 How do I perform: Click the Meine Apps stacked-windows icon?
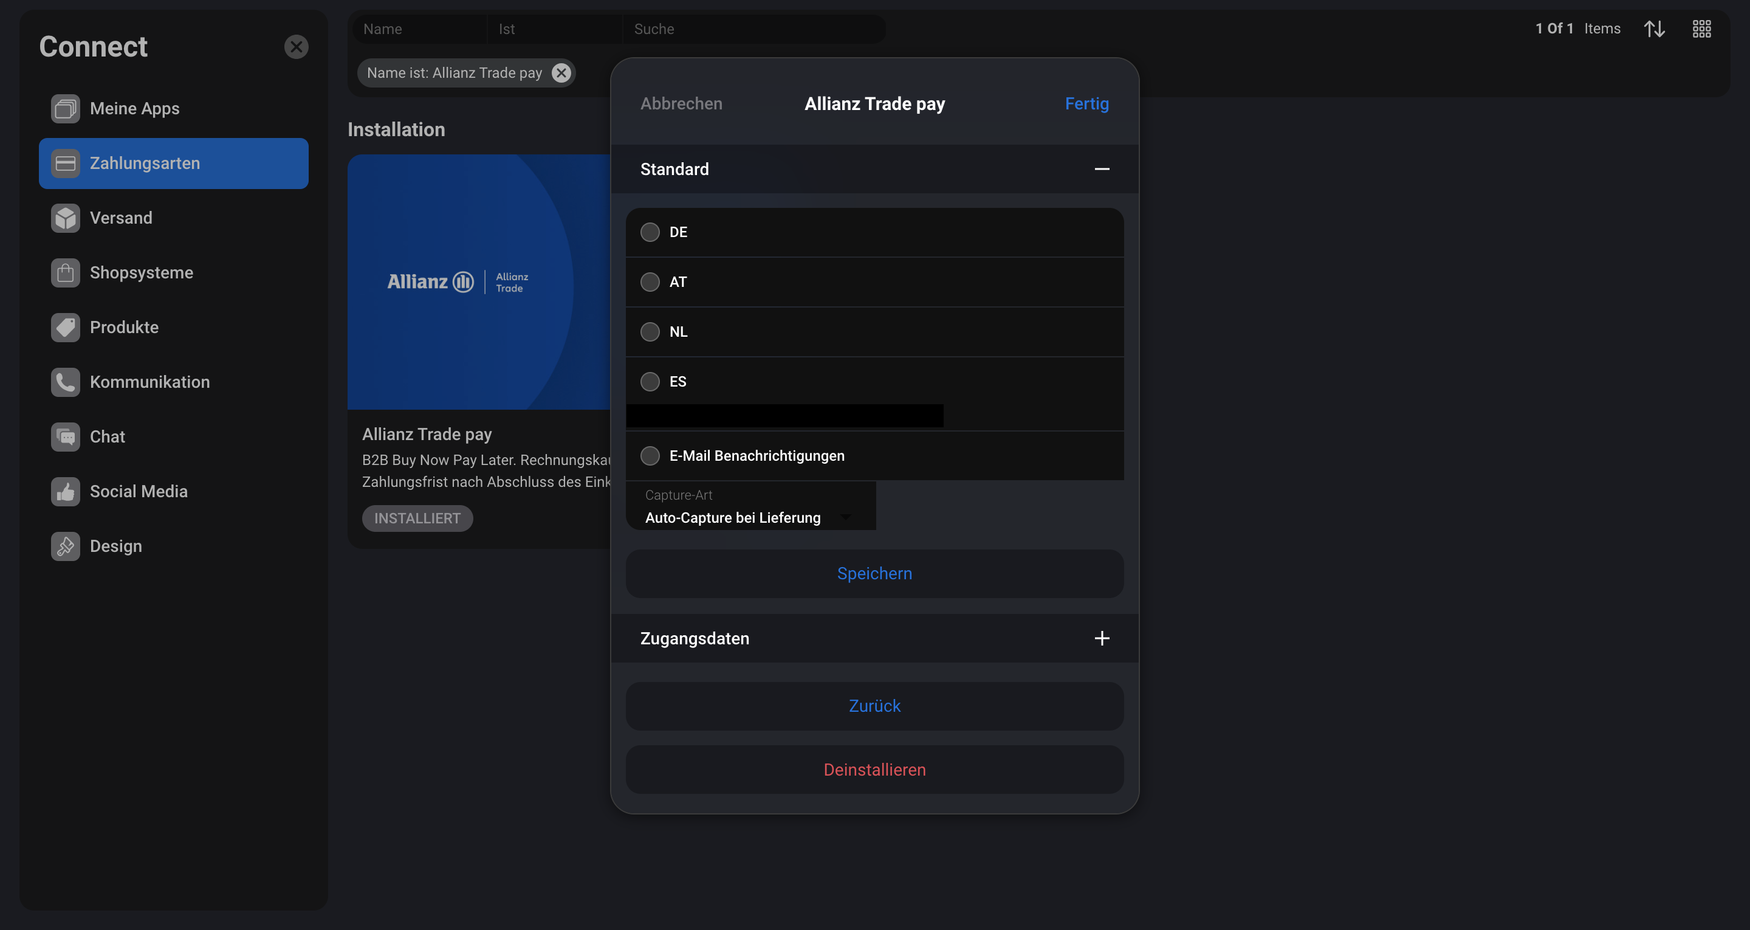tap(65, 109)
